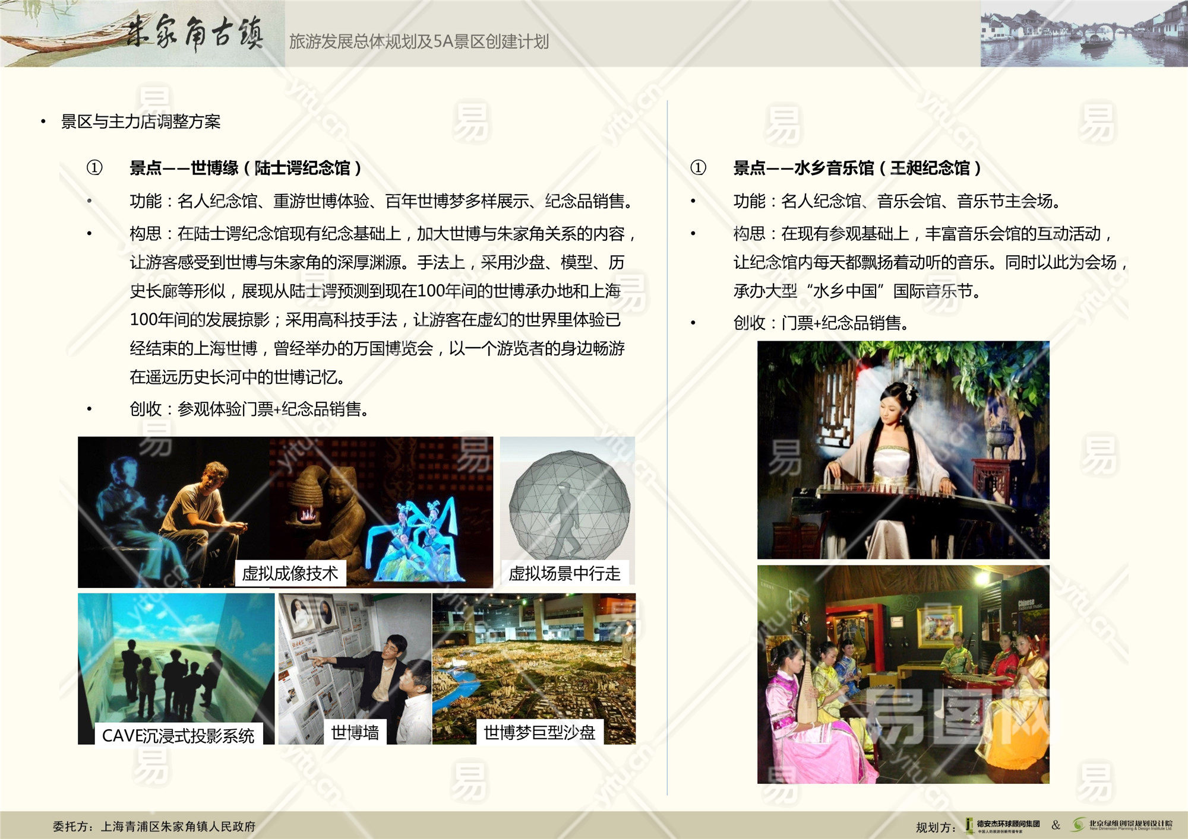This screenshot has width=1188, height=839.
Task: Click the heading 景点——水乡音乐馆（王昶纪念馆）
Action: [857, 169]
